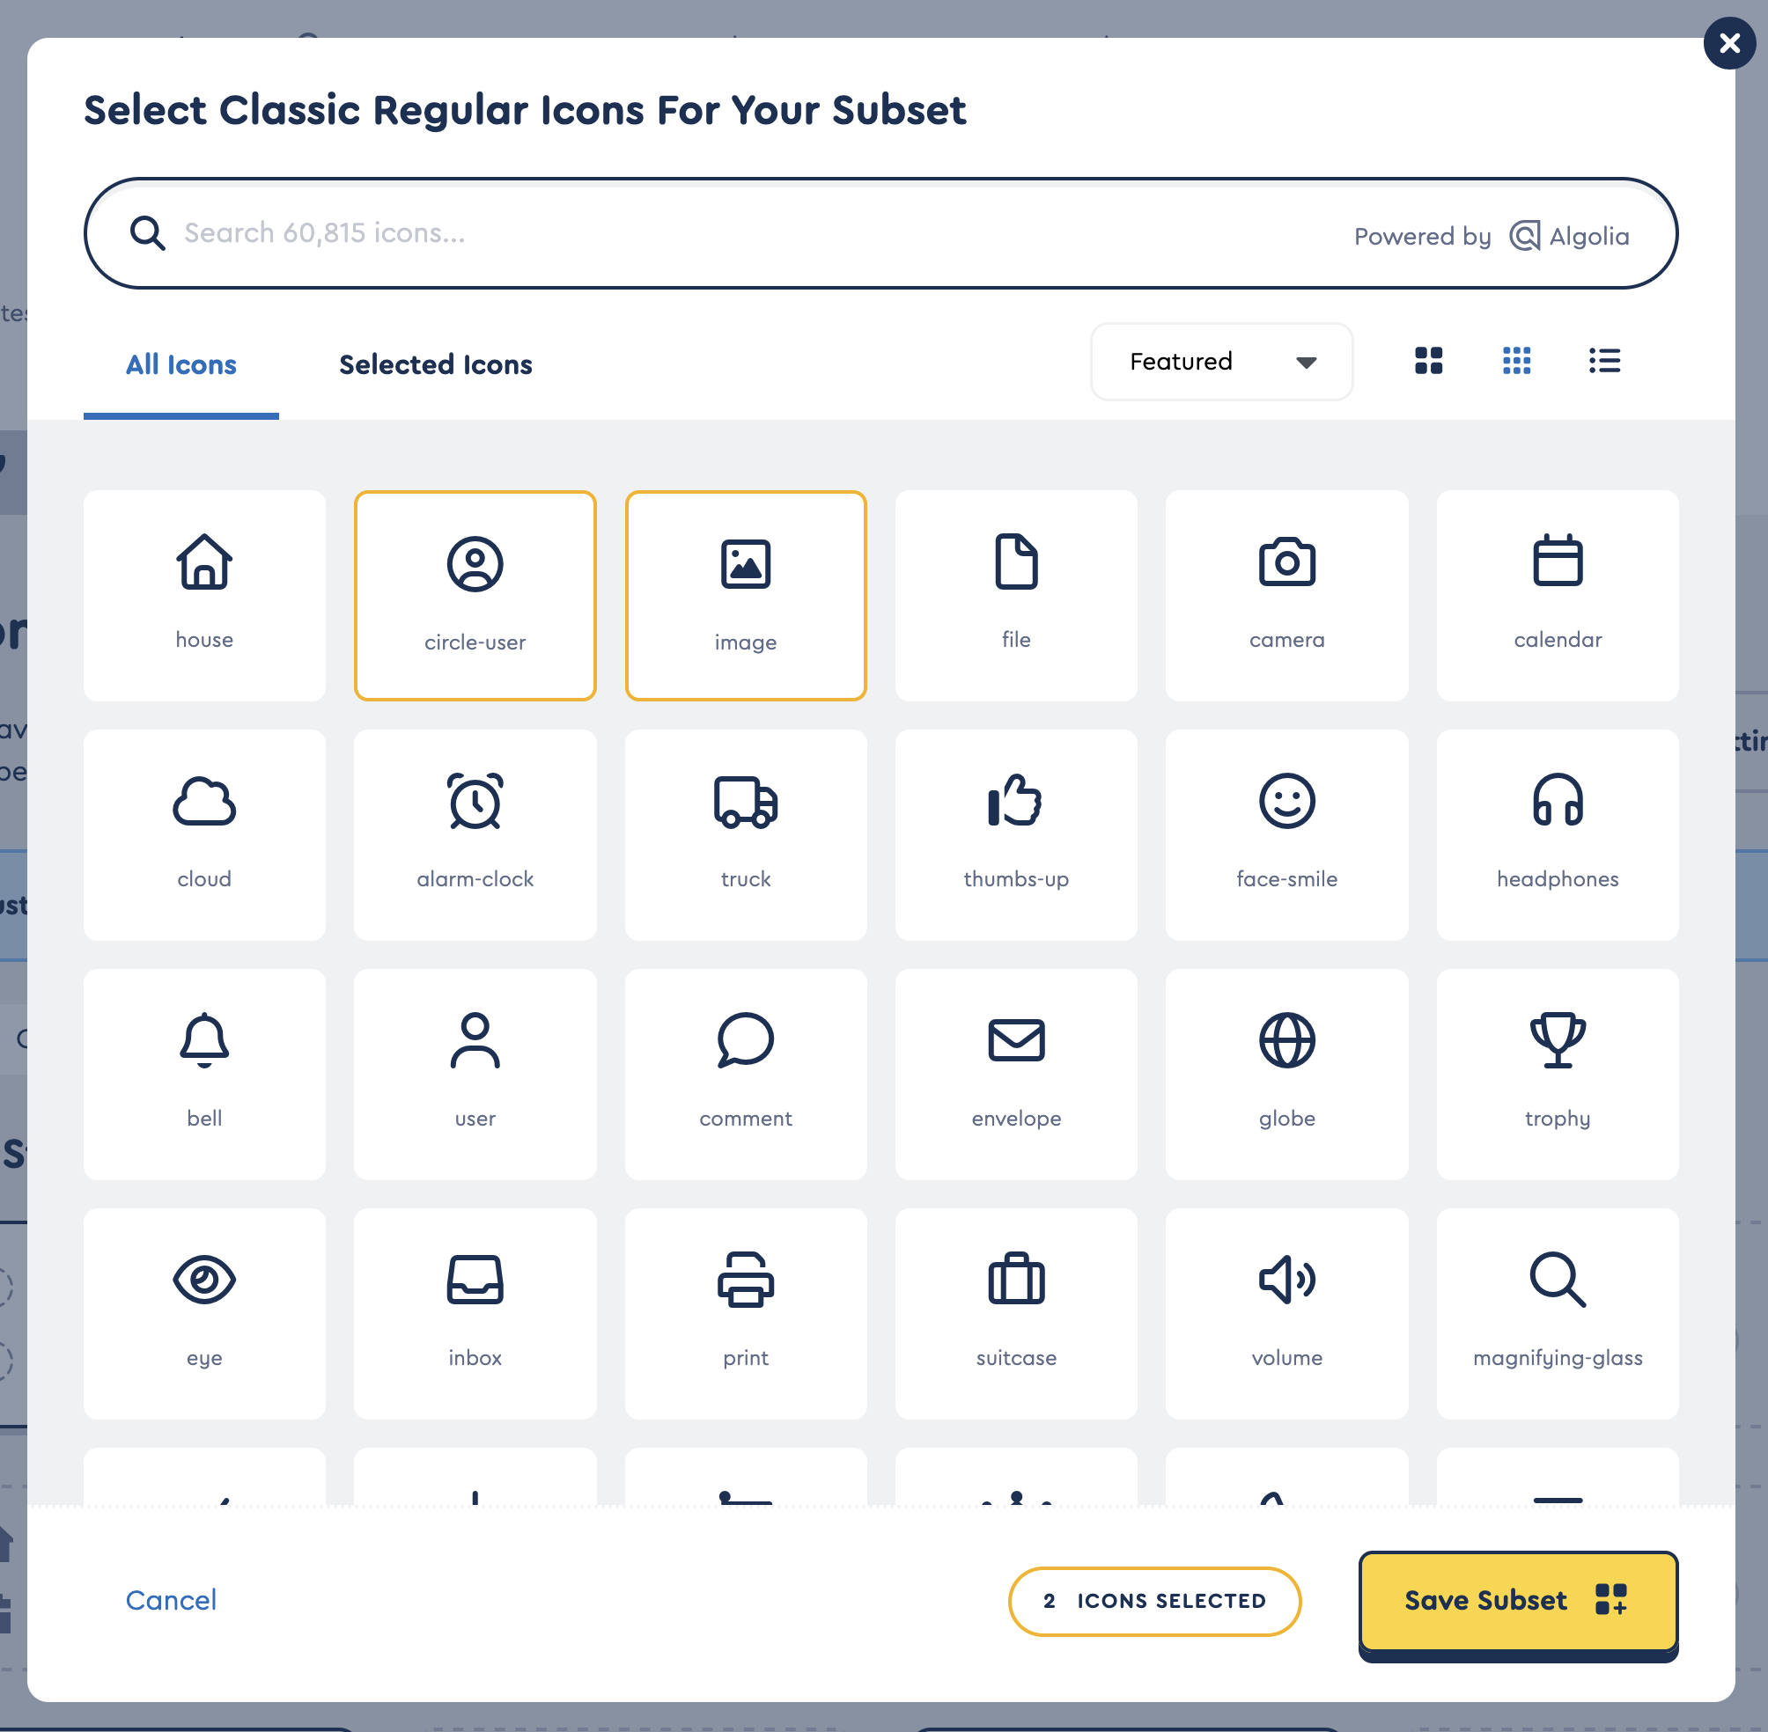This screenshot has height=1732, width=1768.
Task: Select the trophy icon
Action: pos(1557,1075)
